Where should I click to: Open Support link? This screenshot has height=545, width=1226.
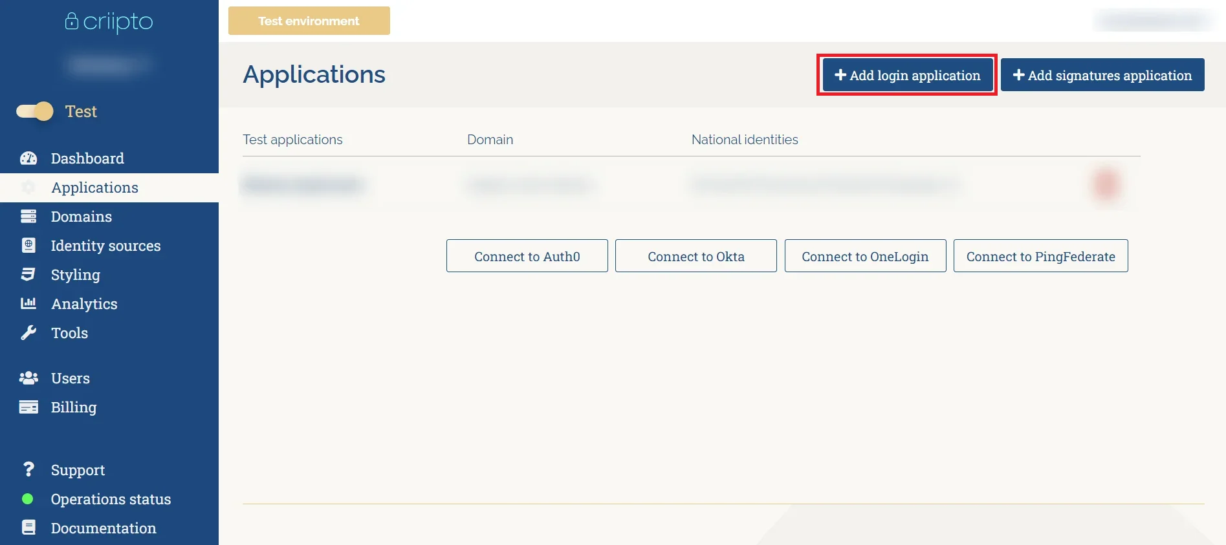pos(78,470)
